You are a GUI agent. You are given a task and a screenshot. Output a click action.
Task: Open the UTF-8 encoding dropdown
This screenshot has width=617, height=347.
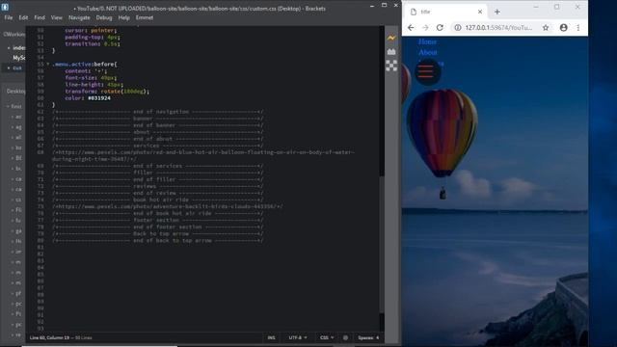[x=298, y=337]
